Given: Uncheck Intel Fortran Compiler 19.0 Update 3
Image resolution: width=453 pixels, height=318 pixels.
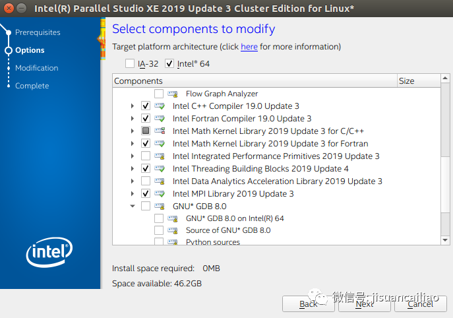Looking at the screenshot, I should 146,119.
